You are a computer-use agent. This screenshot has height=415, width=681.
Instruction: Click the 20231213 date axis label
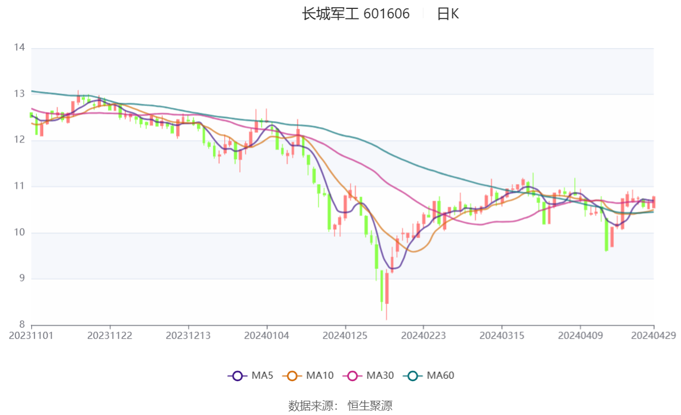coord(188,335)
